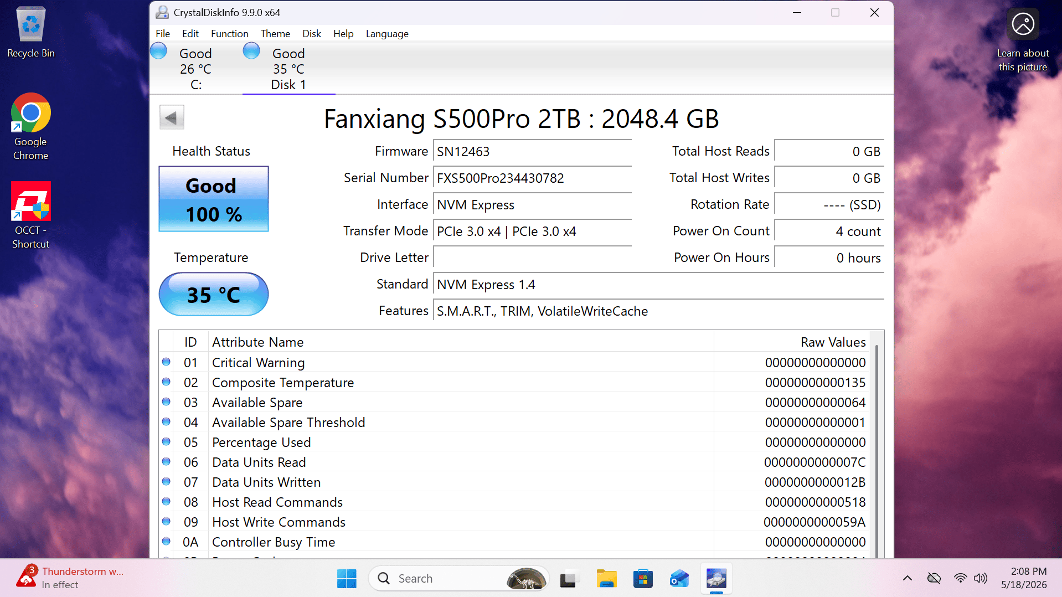Click the Power On Hours value

(829, 258)
